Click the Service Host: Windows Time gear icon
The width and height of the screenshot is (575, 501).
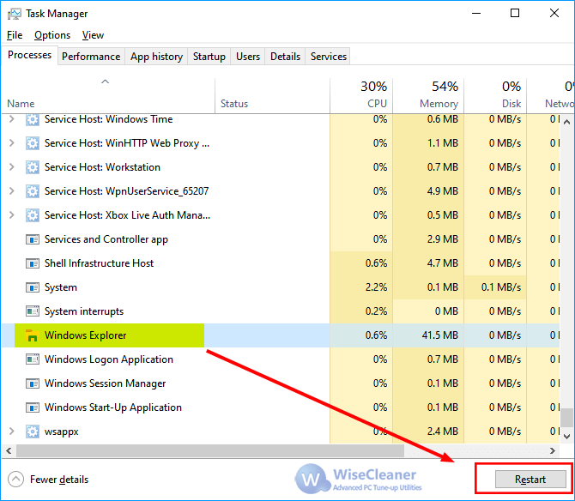click(33, 119)
